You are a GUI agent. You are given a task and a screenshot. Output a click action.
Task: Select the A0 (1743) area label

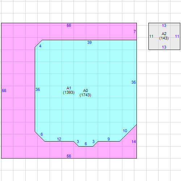point(85,93)
